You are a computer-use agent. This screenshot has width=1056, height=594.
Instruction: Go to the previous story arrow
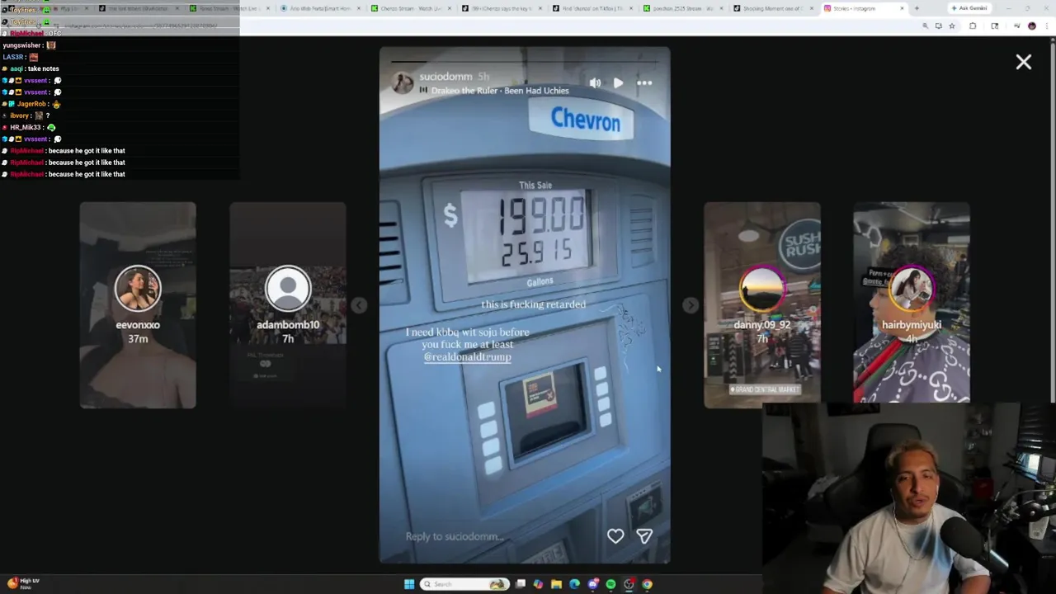pos(358,305)
